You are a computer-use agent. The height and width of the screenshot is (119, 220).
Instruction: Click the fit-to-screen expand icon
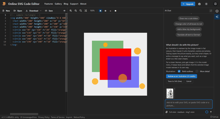click(86, 11)
